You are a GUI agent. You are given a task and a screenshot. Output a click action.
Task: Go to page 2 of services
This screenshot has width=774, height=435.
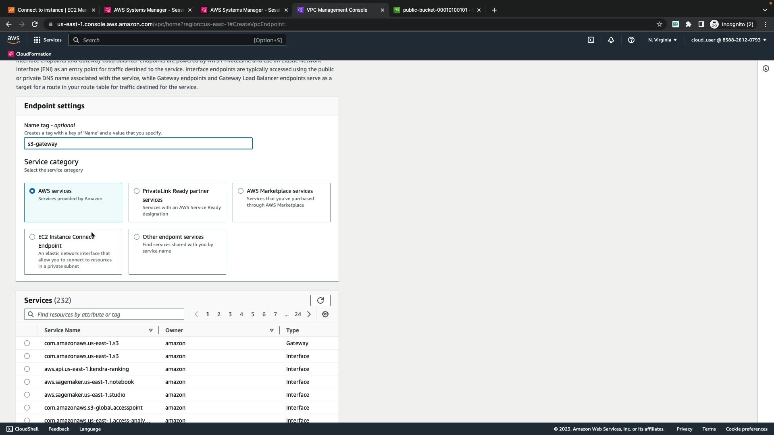coord(219,314)
